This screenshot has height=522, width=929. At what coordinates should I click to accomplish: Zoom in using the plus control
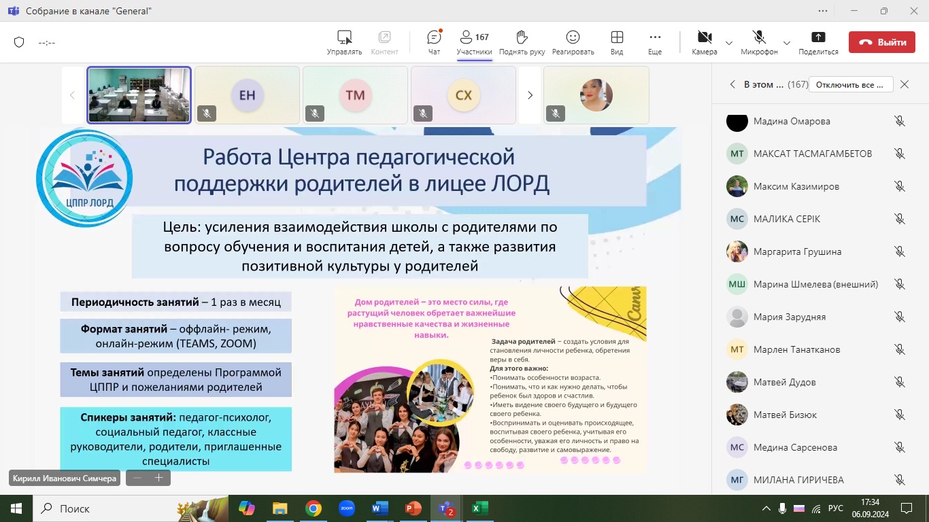coord(159,478)
